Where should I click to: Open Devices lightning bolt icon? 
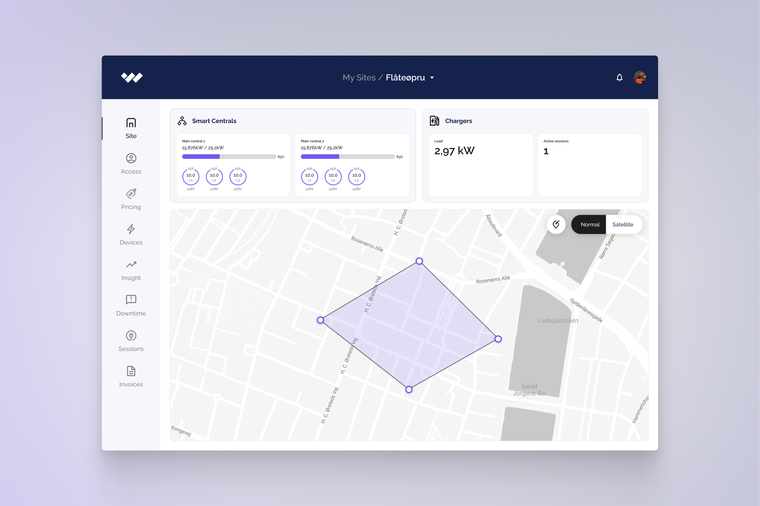(x=131, y=229)
